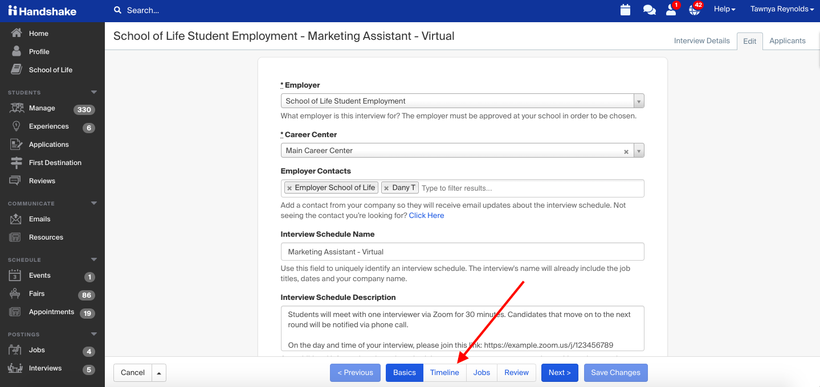Click the Home house icon
820x387 pixels.
pos(17,33)
